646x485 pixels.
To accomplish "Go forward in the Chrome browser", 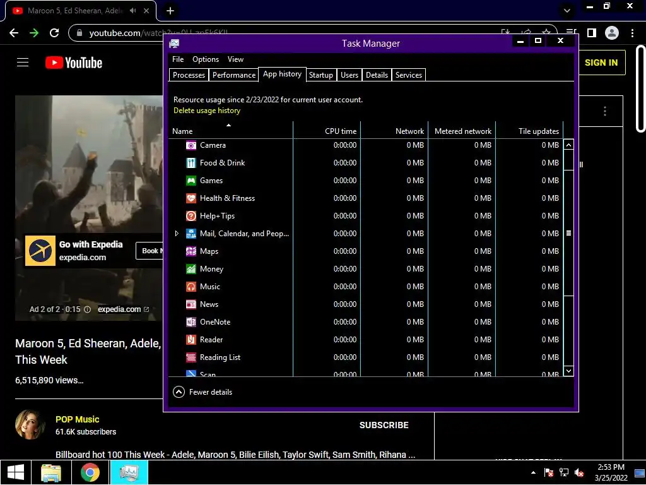I will tap(34, 33).
